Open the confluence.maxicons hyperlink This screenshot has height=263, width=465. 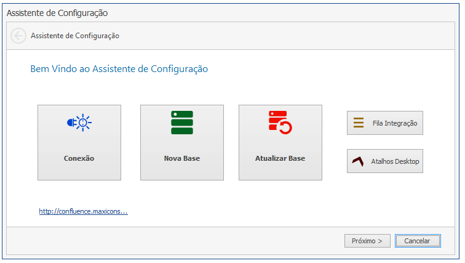point(83,211)
